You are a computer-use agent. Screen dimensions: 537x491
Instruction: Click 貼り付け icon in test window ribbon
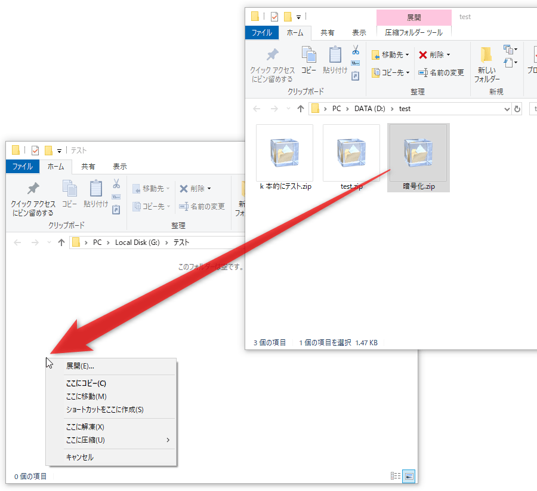pyautogui.click(x=335, y=61)
